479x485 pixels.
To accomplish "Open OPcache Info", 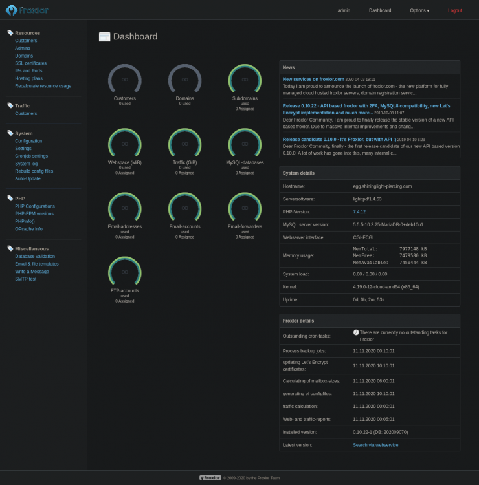I will point(28,228).
